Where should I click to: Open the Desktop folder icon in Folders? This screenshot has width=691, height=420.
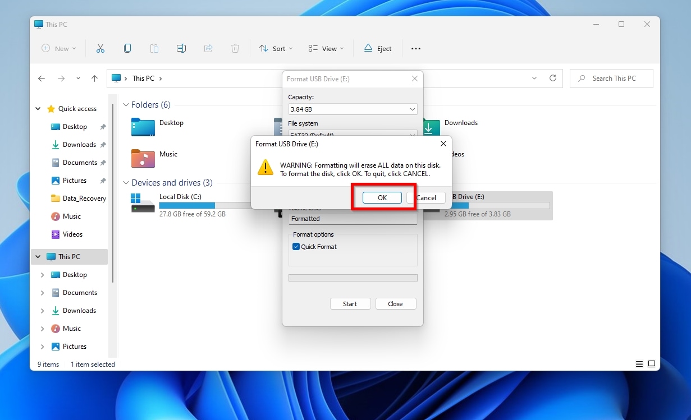coord(143,127)
